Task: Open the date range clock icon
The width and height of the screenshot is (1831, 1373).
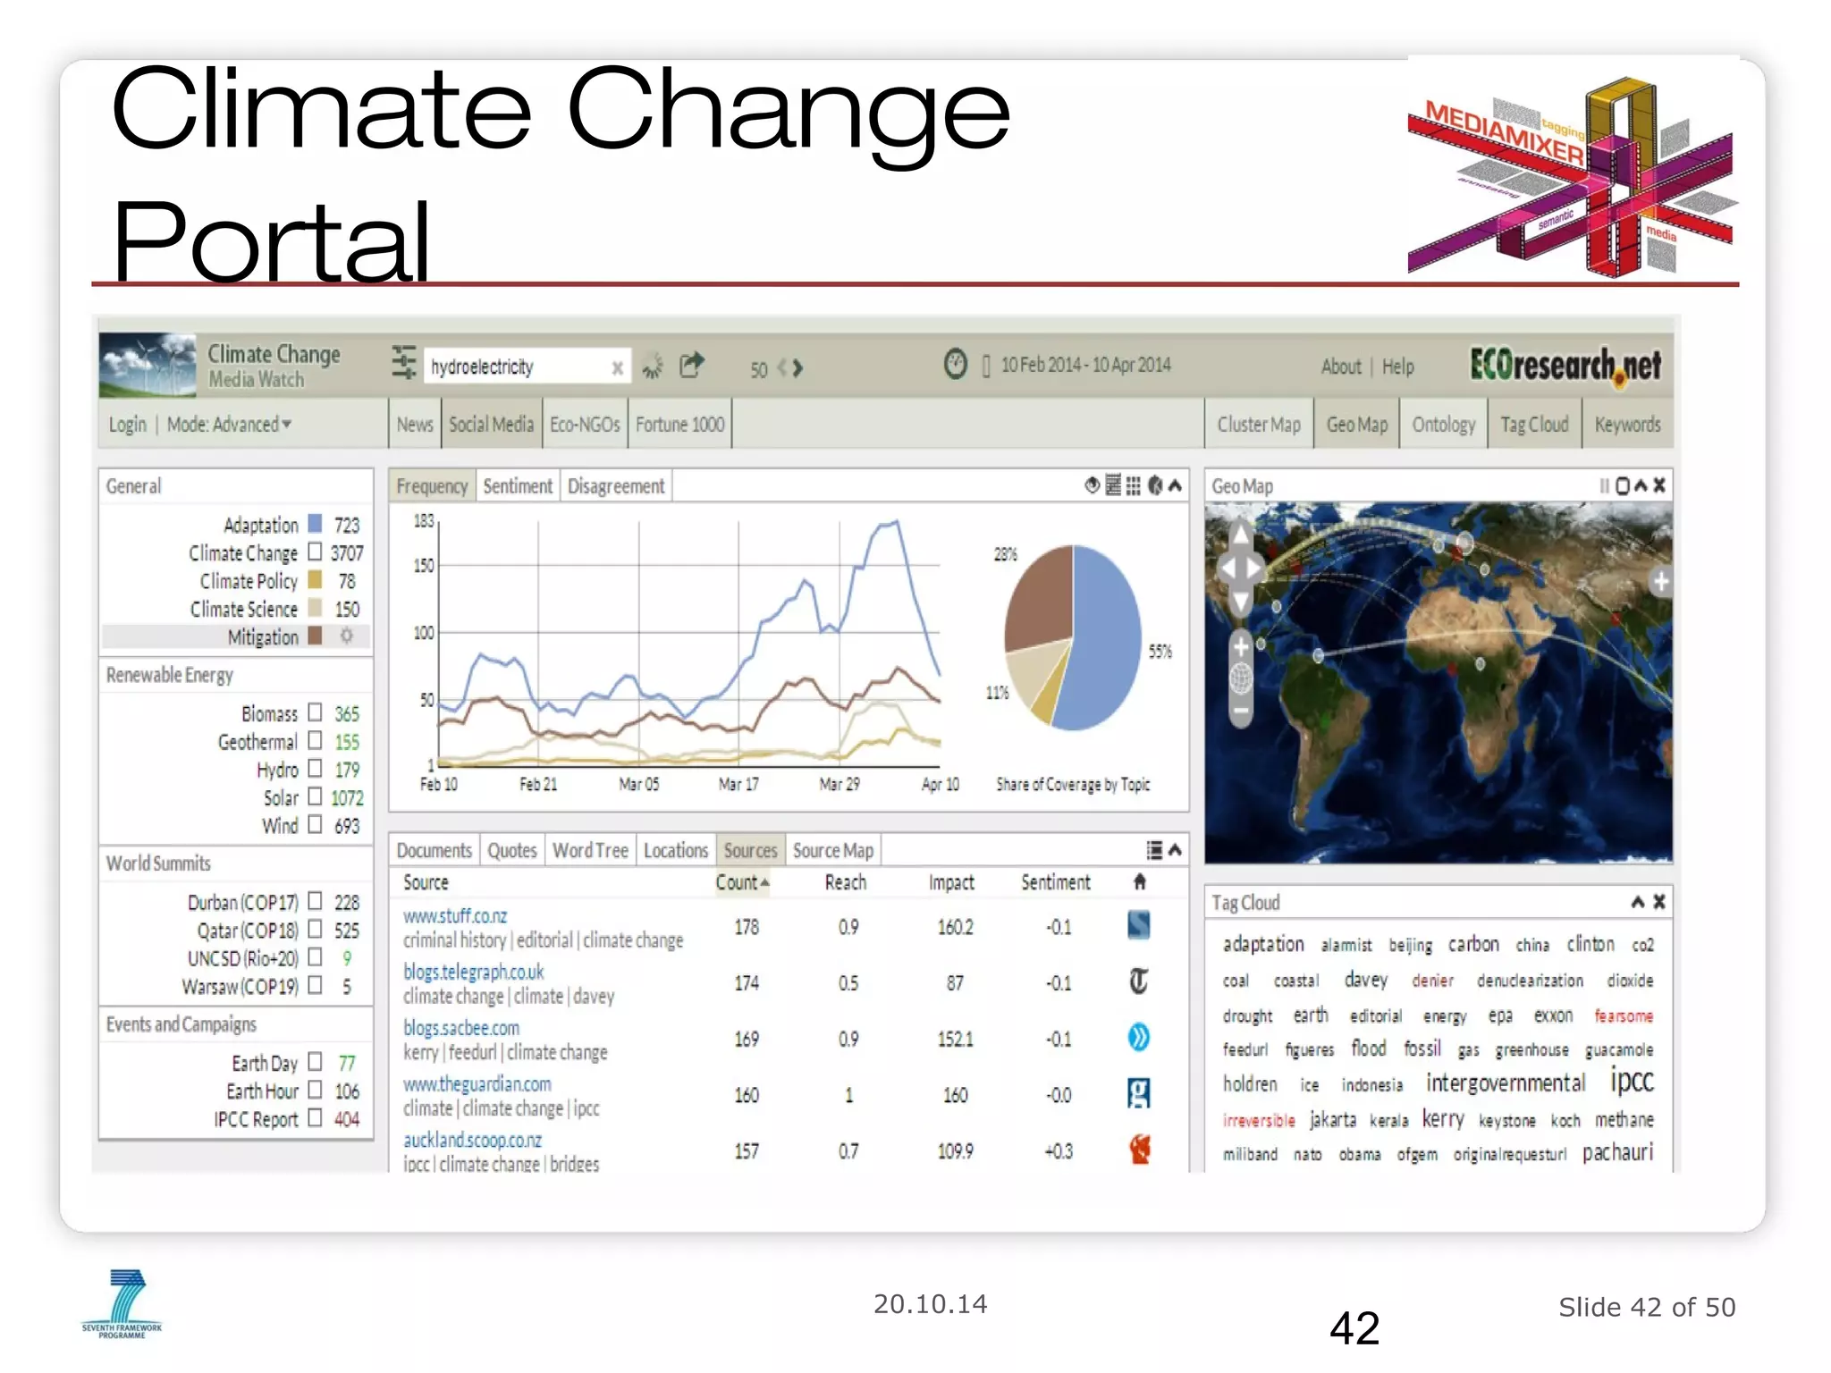Action: click(x=956, y=364)
